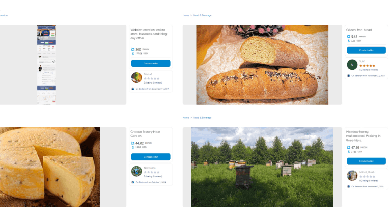
Task: Contact seller of Meadow honey
Action: click(367, 161)
